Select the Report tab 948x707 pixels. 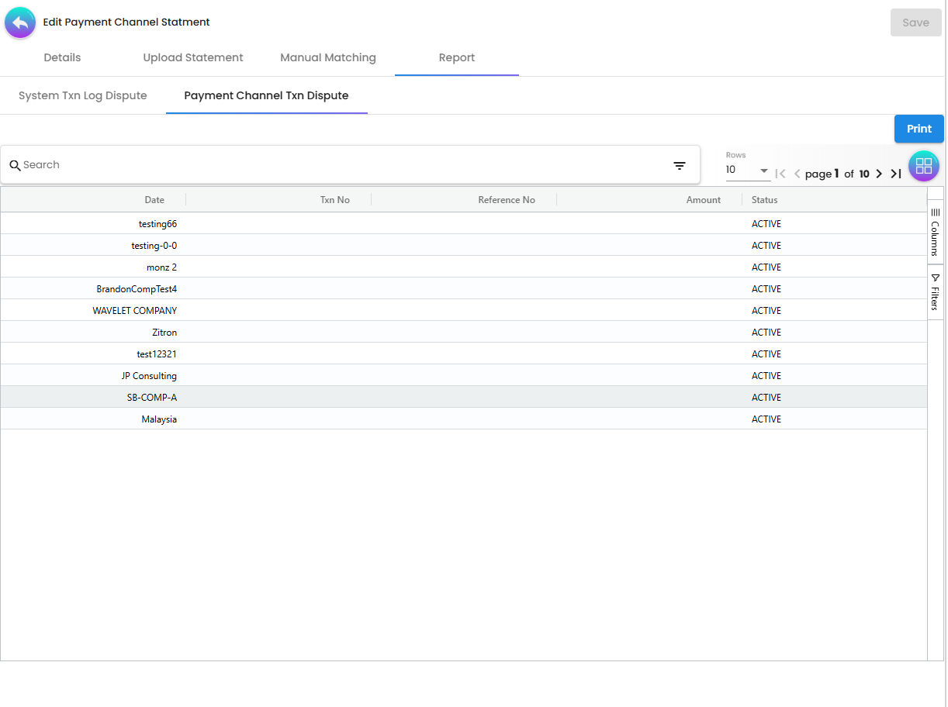(457, 57)
